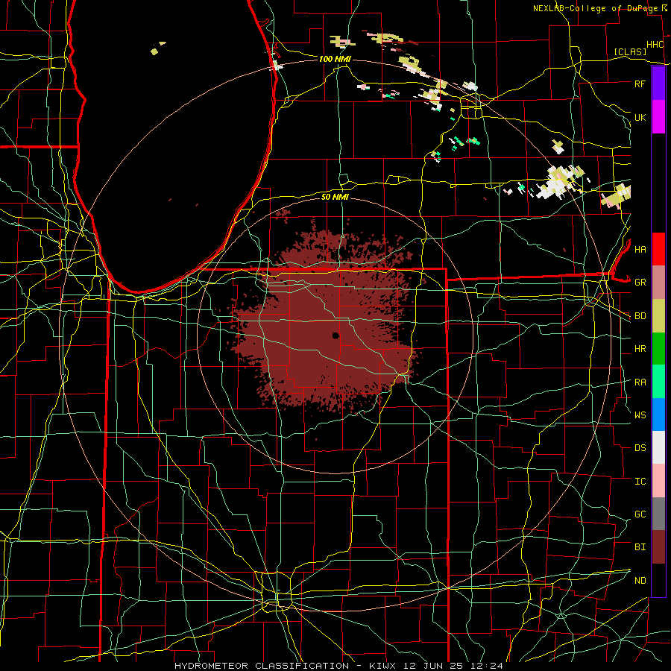Click the BI dark red legend swatch

point(658,547)
